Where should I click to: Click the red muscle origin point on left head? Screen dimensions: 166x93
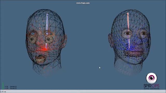(x=46, y=49)
